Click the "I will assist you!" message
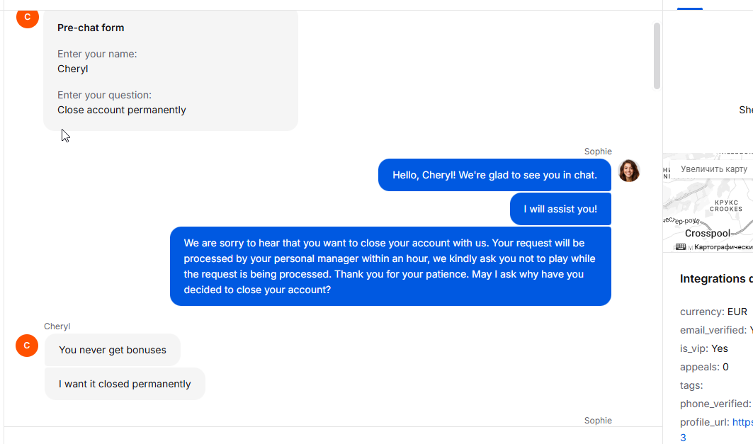 (560, 209)
